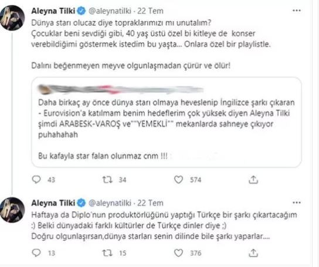319x267 pixels.
Task: Open the 22 Tem timestamp of first tweet
Action: click(x=150, y=11)
